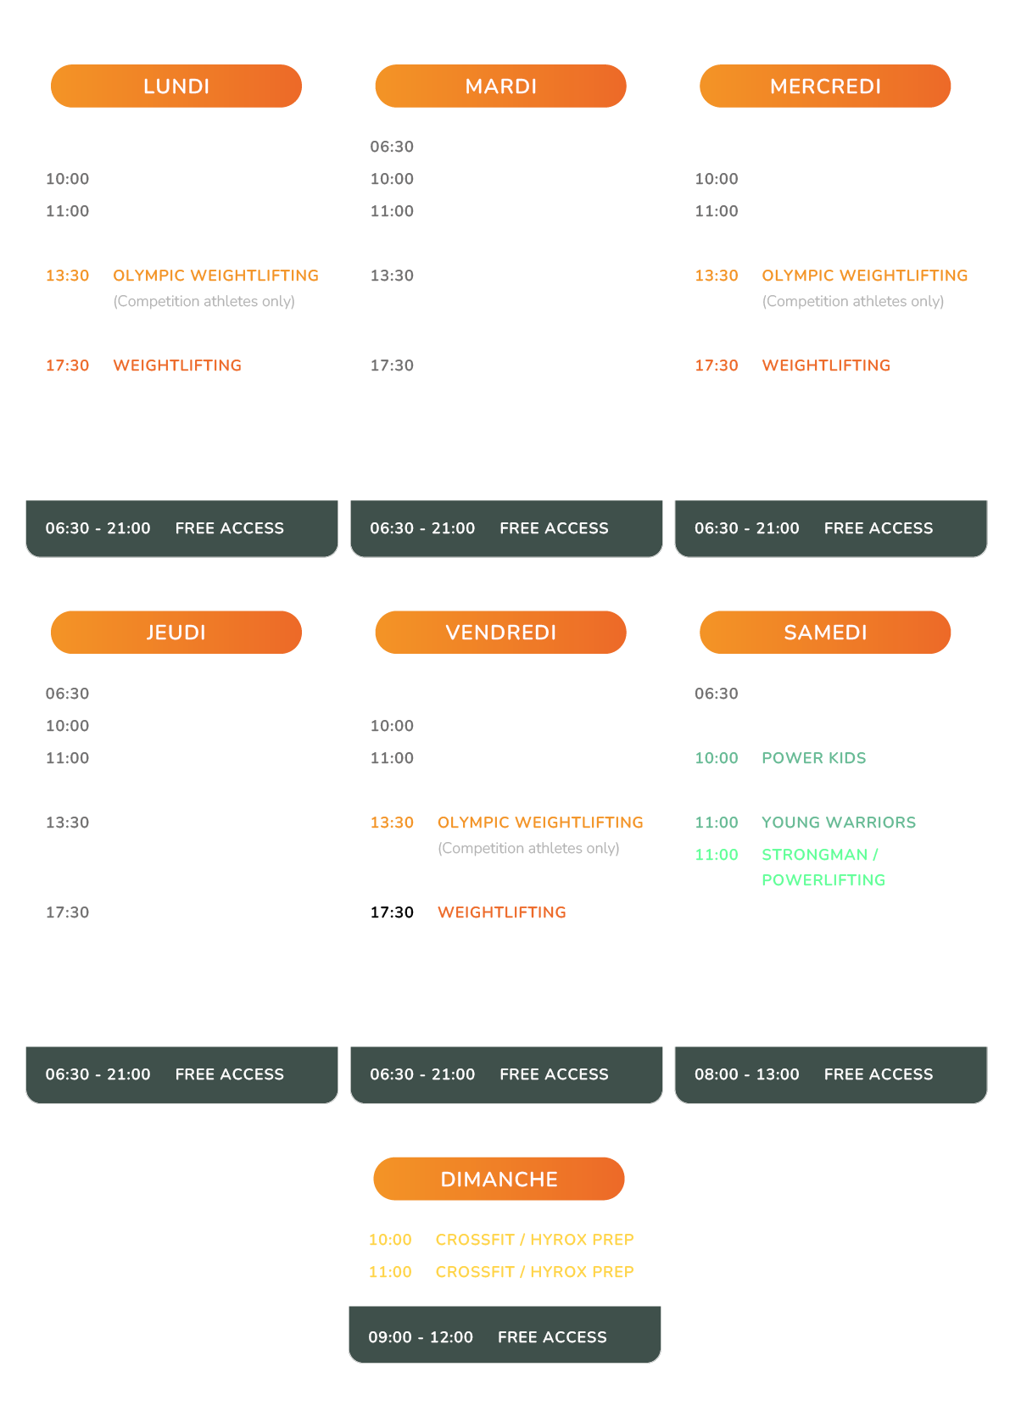Click Lundi's Olympic Weightlifting class

pyautogui.click(x=215, y=276)
